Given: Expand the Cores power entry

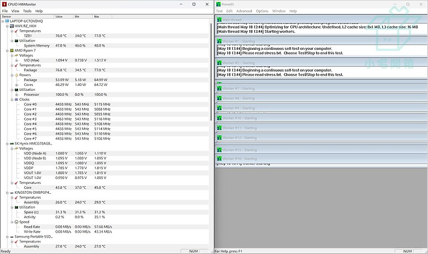Looking at the screenshot, I should pos(16,85).
